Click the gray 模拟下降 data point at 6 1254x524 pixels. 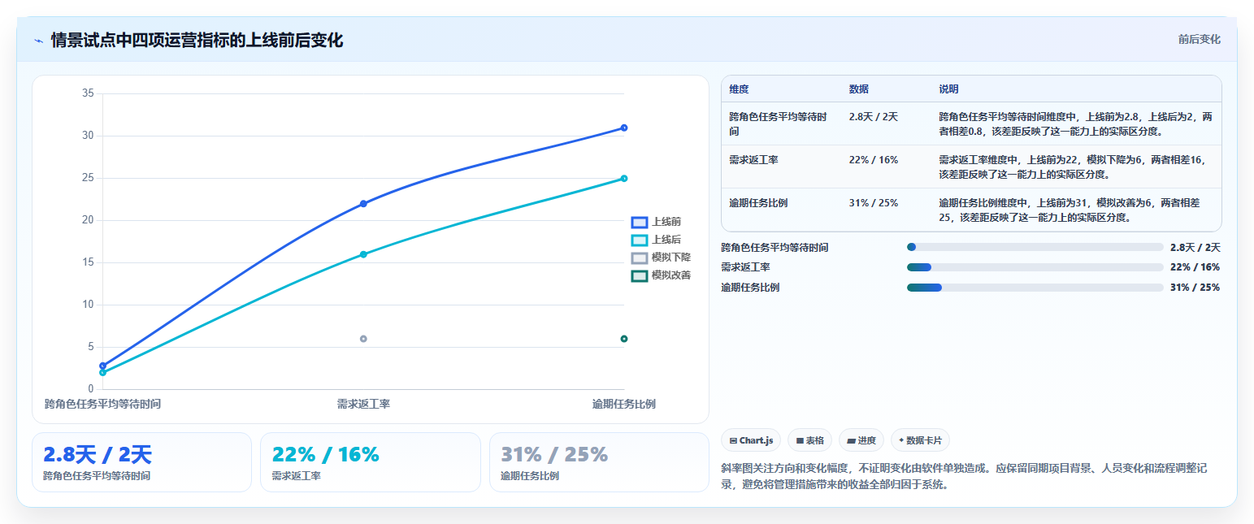point(363,339)
